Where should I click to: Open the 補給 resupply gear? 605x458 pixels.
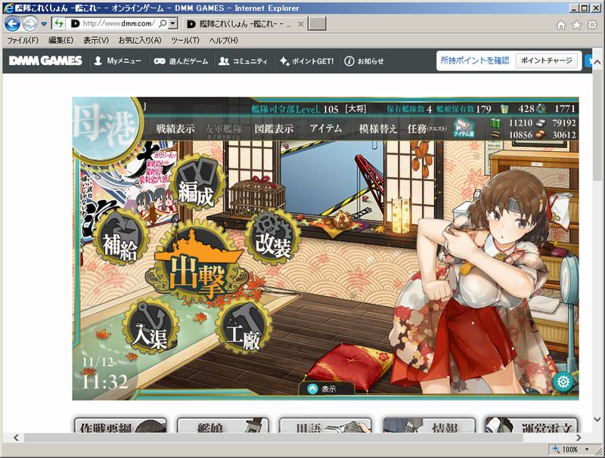click(x=119, y=237)
